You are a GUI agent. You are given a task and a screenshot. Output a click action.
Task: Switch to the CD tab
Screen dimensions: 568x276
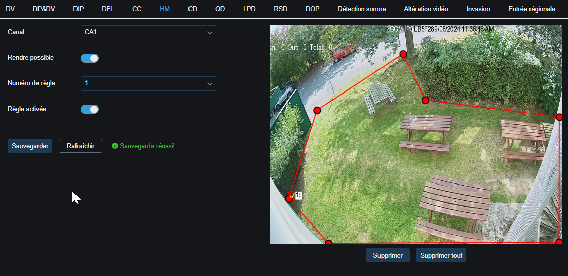[193, 9]
